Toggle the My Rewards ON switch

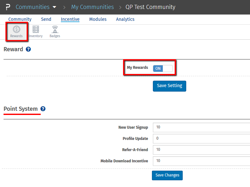point(163,69)
